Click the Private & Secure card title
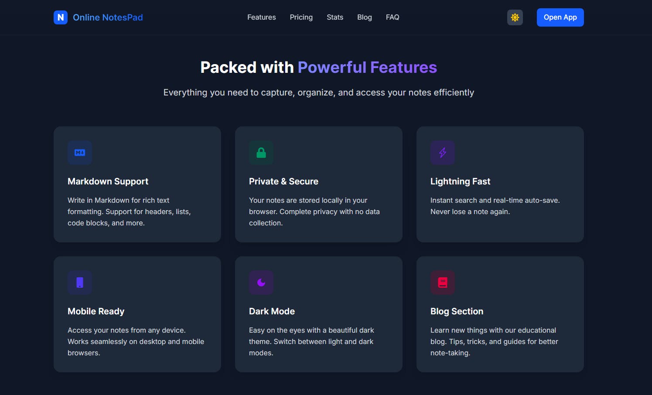This screenshot has width=652, height=395. 283,181
